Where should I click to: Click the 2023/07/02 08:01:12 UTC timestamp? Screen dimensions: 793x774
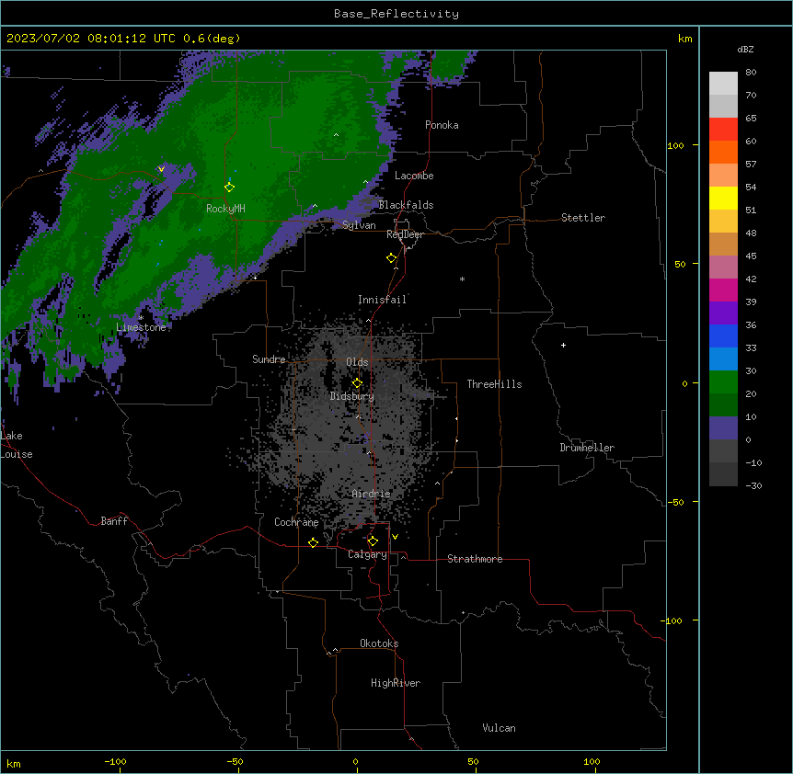pos(91,39)
